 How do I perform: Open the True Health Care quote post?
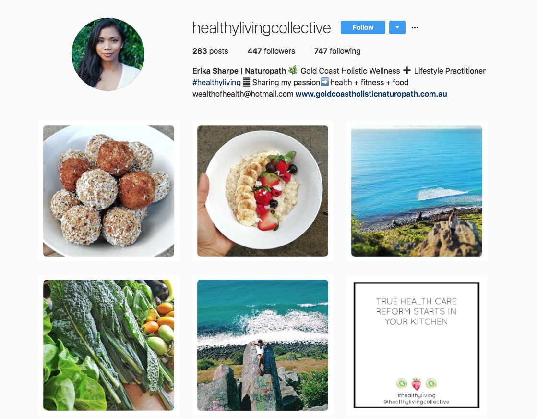pyautogui.click(x=417, y=345)
